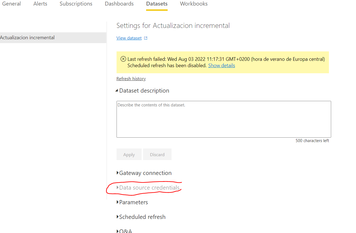Expand the Q&A section

(124, 231)
